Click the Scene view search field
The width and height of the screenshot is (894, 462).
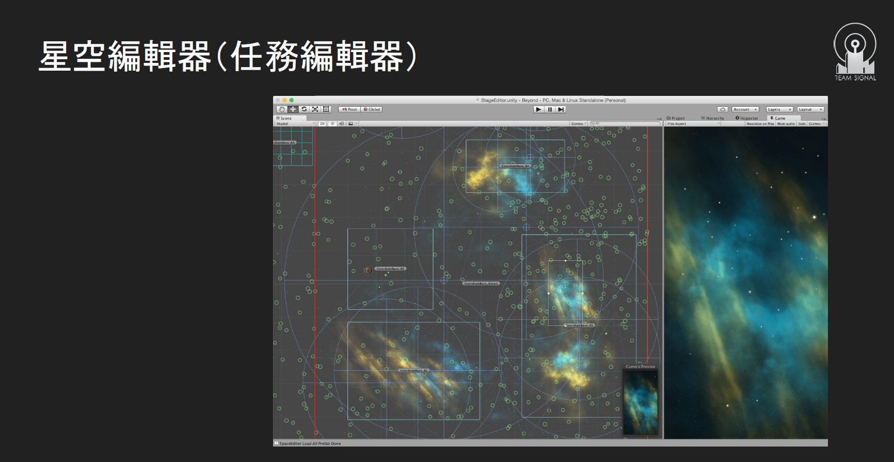626,124
